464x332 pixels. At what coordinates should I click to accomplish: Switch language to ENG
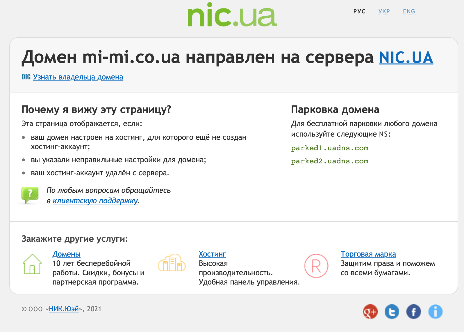[409, 11]
